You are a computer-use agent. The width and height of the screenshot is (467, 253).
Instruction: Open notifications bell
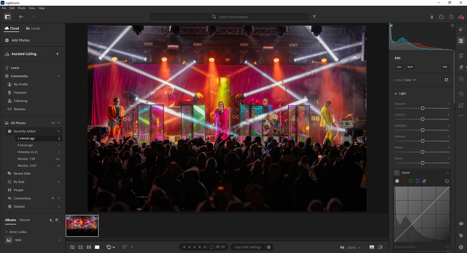click(x=432, y=17)
